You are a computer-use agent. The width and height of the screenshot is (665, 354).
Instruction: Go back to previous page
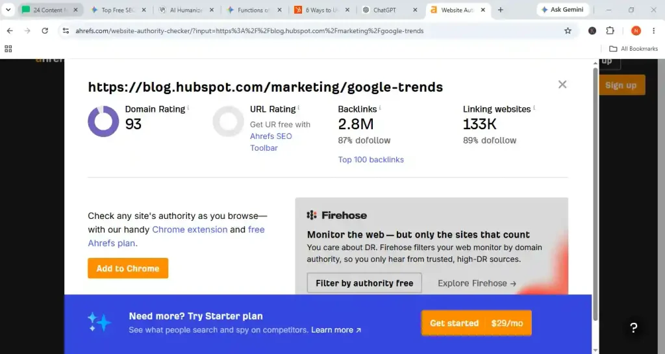[10, 31]
